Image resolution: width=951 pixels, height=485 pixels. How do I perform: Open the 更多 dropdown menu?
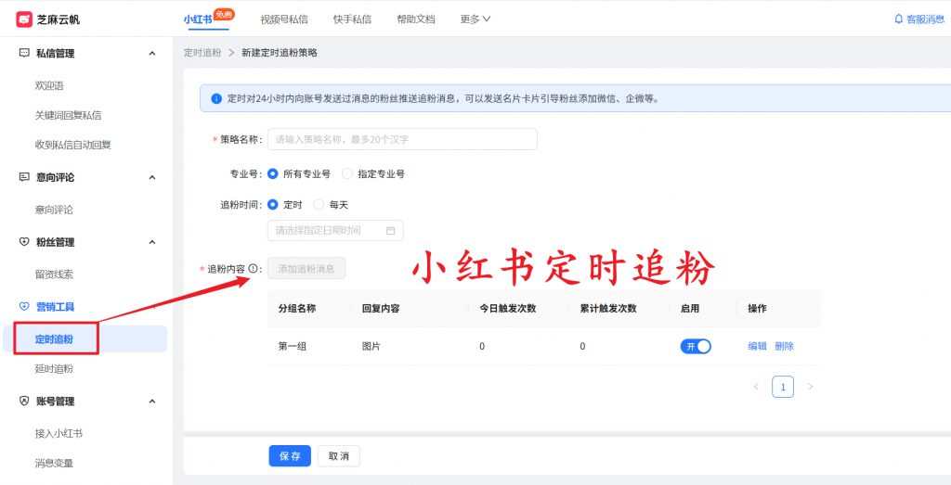pyautogui.click(x=475, y=19)
